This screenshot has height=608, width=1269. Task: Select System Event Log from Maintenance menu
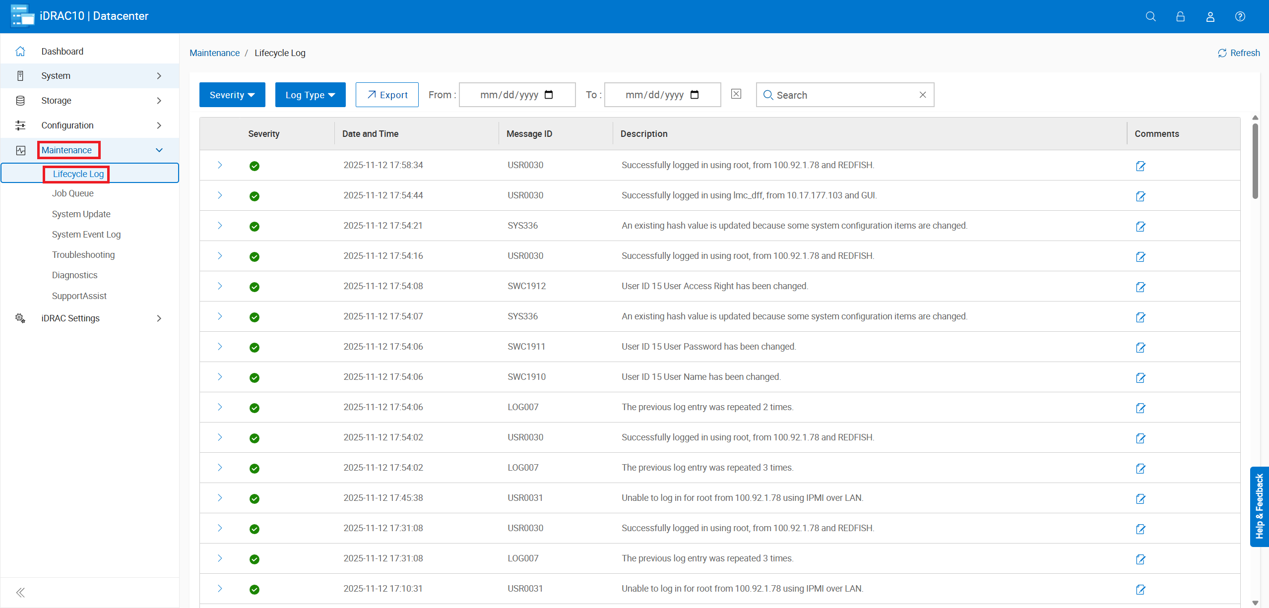click(x=86, y=234)
